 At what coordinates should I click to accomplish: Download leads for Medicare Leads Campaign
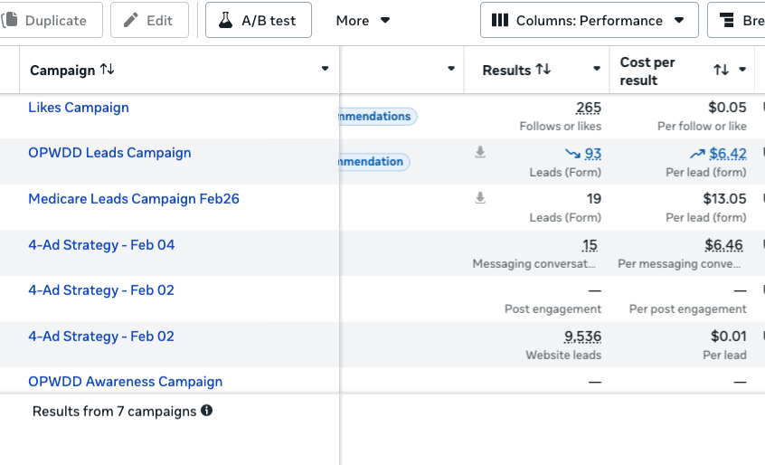[x=480, y=198]
